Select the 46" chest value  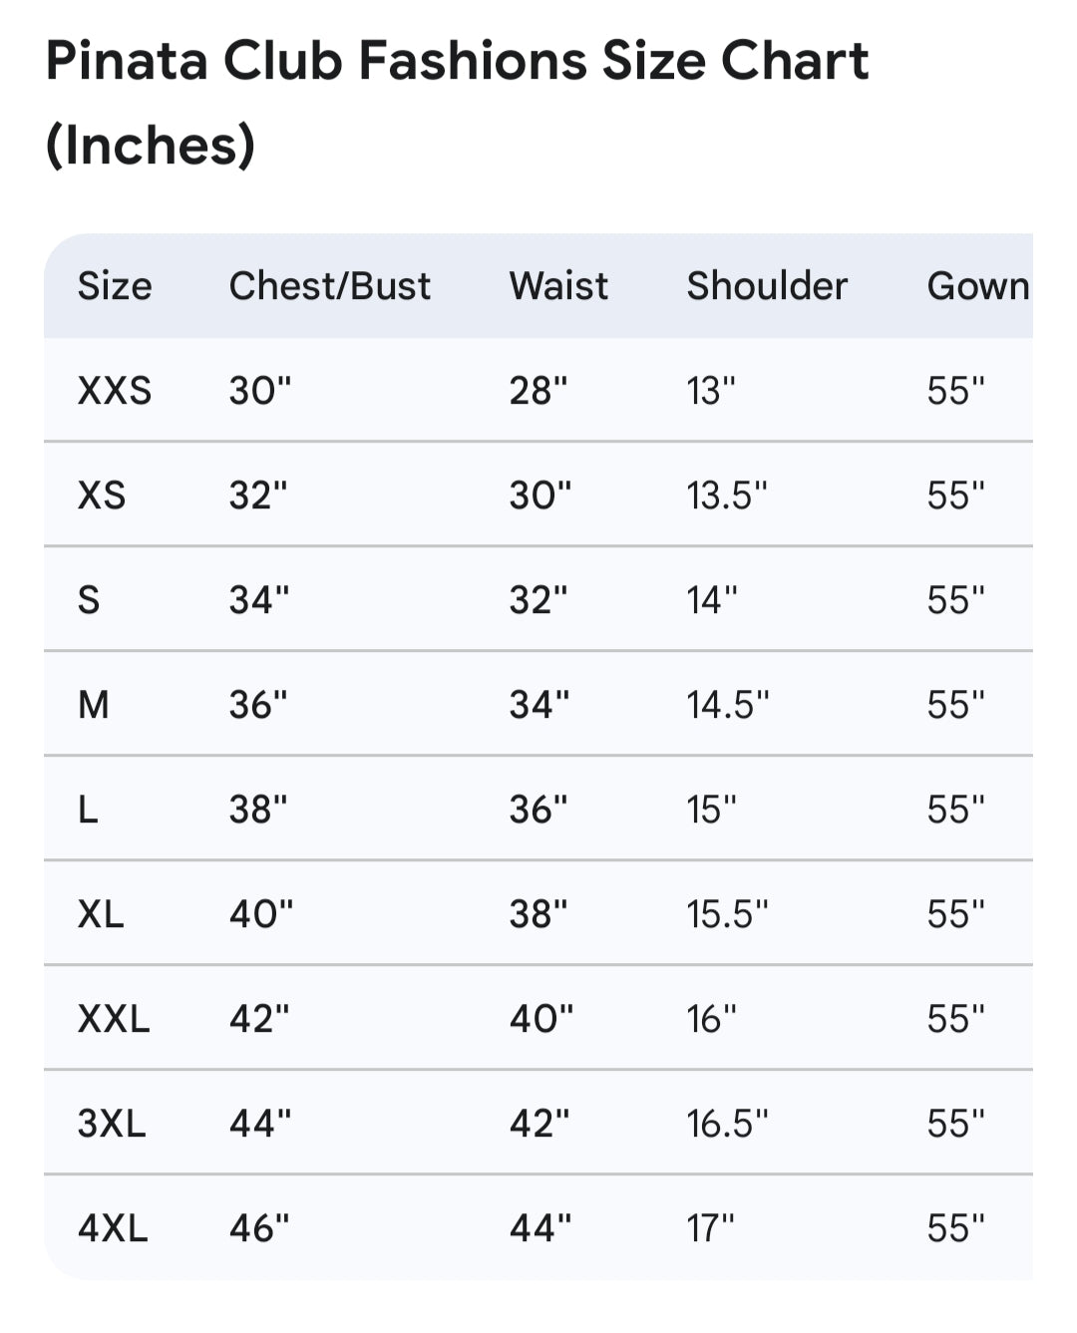[259, 1228]
